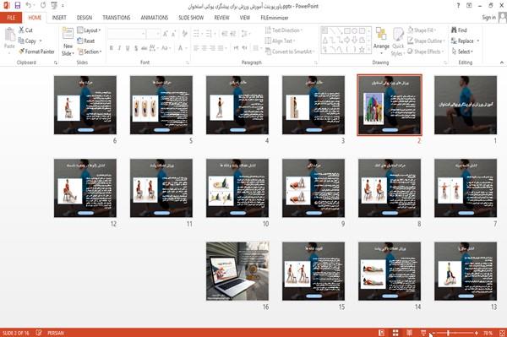507x337 pixels.
Task: Select slide 16 laptop thumbnail
Action: 237,271
